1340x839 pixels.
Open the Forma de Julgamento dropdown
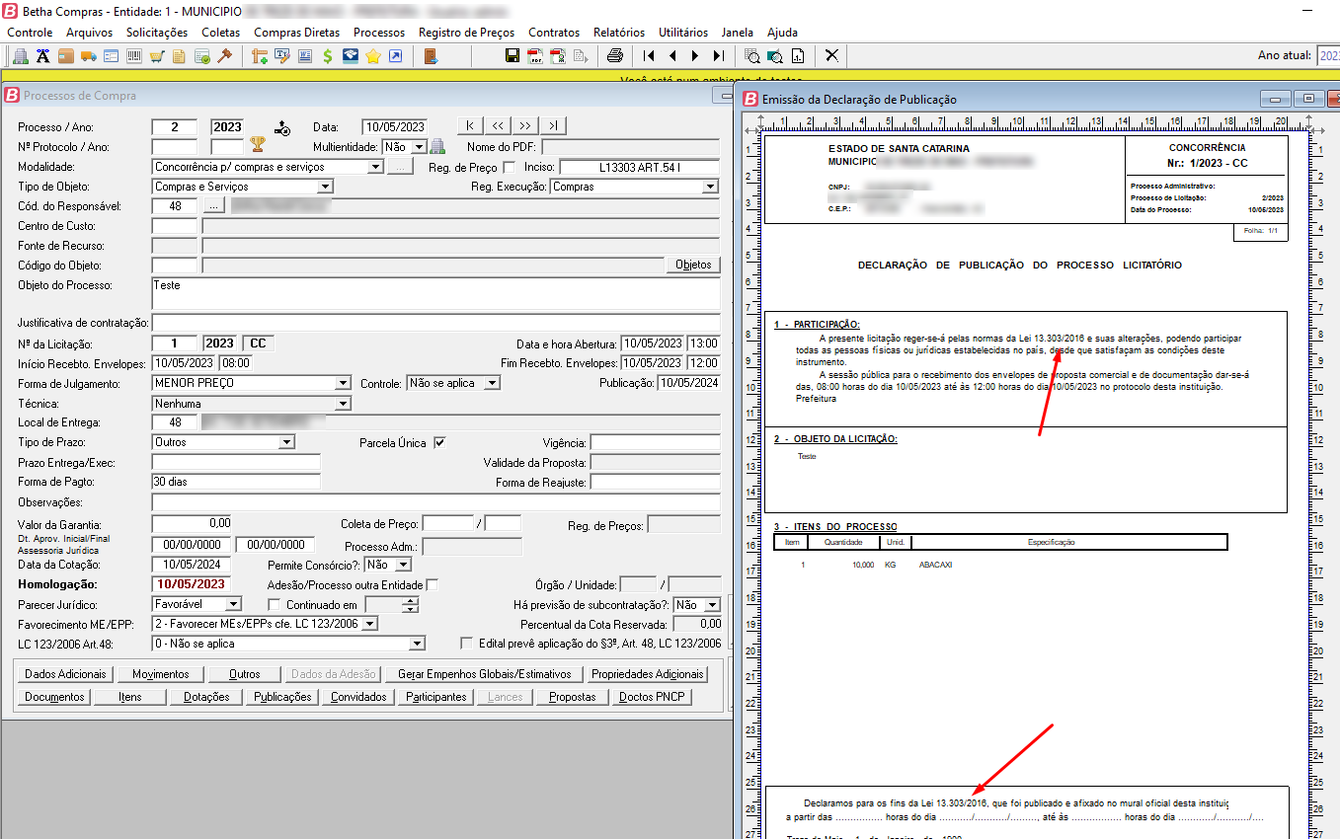tap(343, 383)
